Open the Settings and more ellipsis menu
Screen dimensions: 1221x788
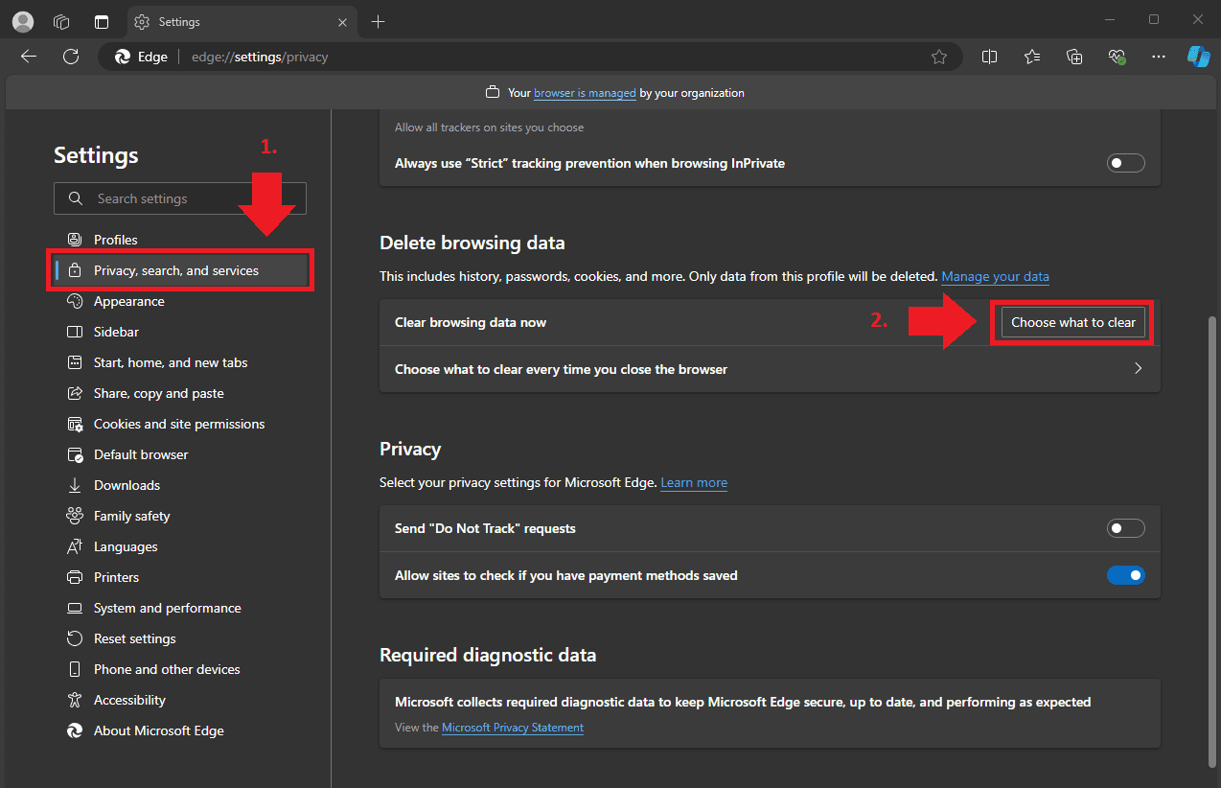click(1159, 57)
